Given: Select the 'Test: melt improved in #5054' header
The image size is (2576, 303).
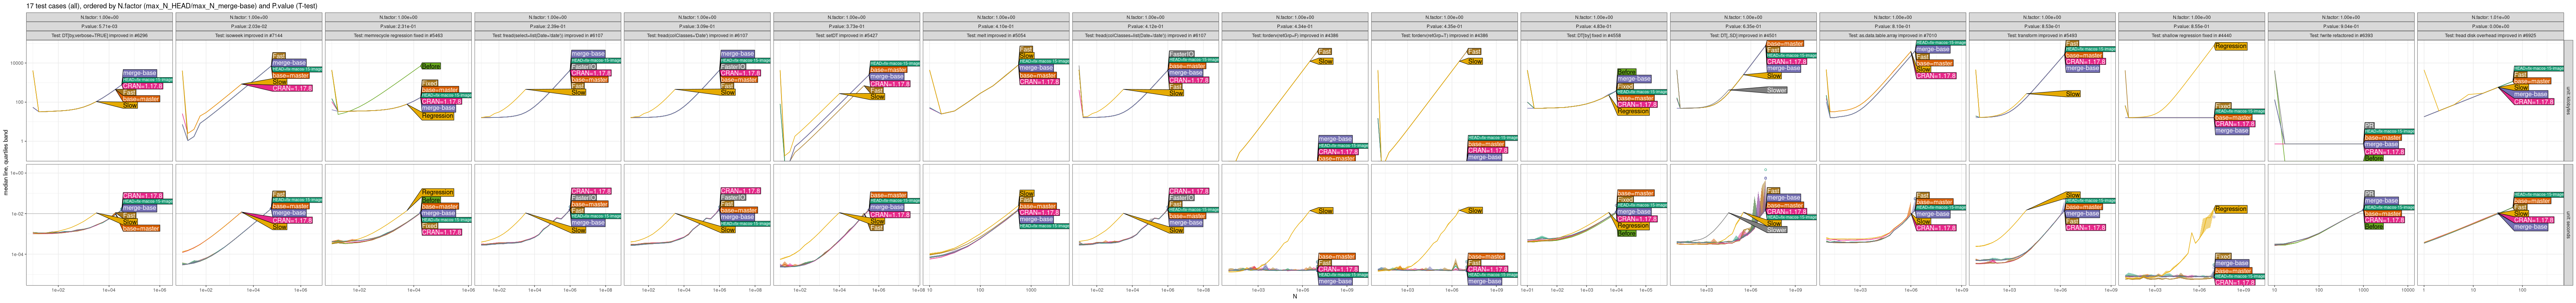Looking at the screenshot, I should coord(995,35).
